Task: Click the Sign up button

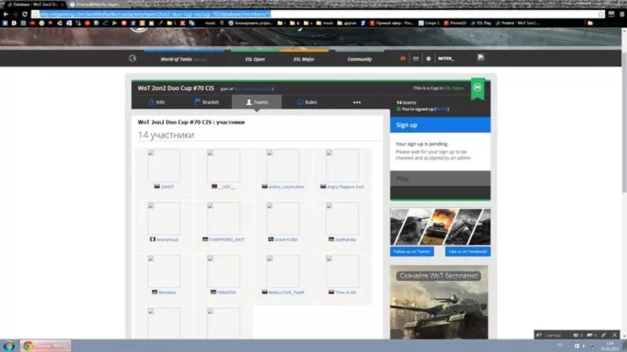Action: click(440, 125)
